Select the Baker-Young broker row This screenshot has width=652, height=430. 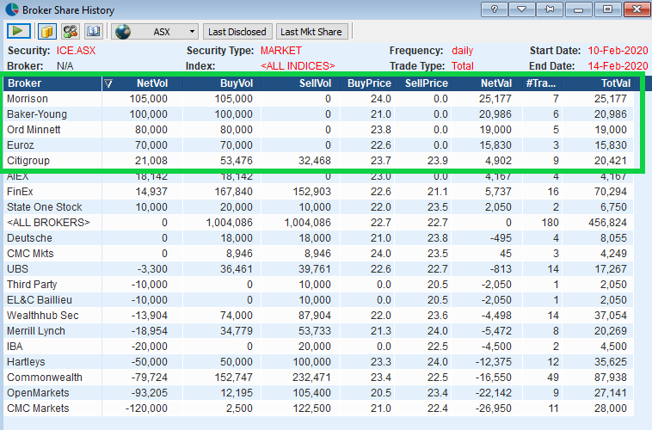[318, 114]
